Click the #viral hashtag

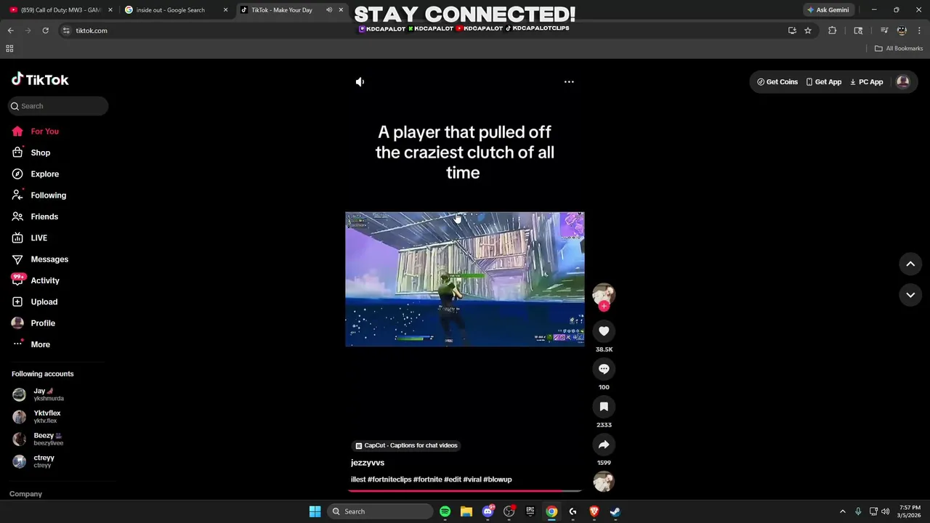[x=472, y=479]
